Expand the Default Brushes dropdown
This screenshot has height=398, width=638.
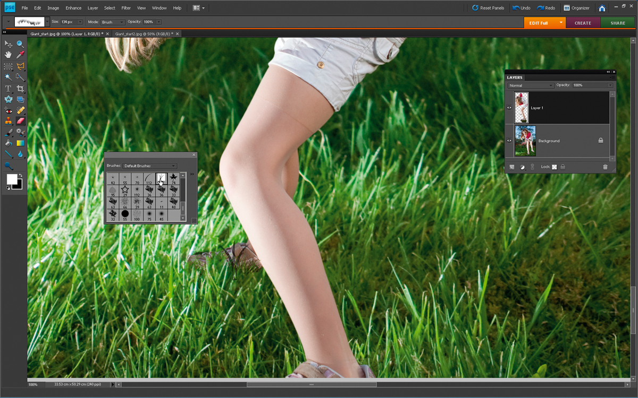(x=150, y=166)
